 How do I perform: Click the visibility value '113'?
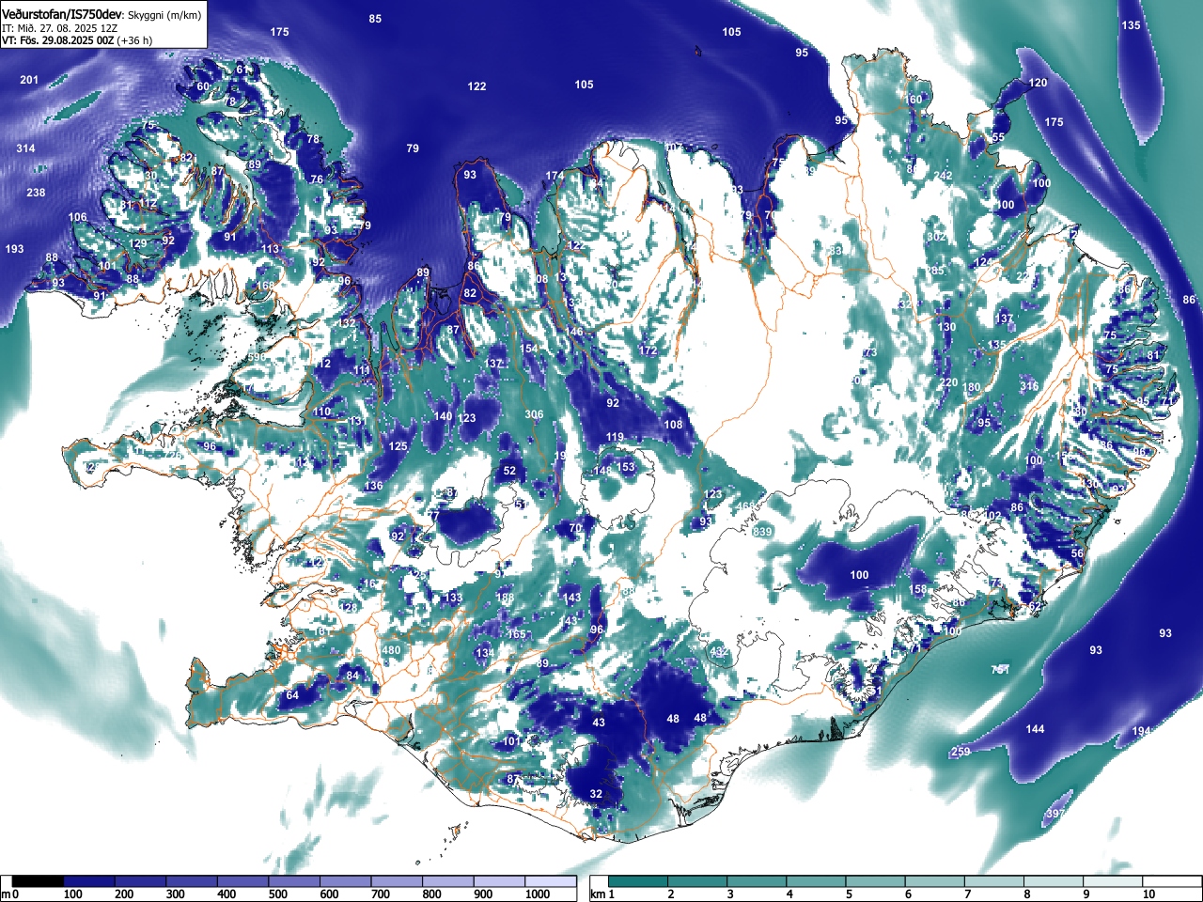coord(271,249)
